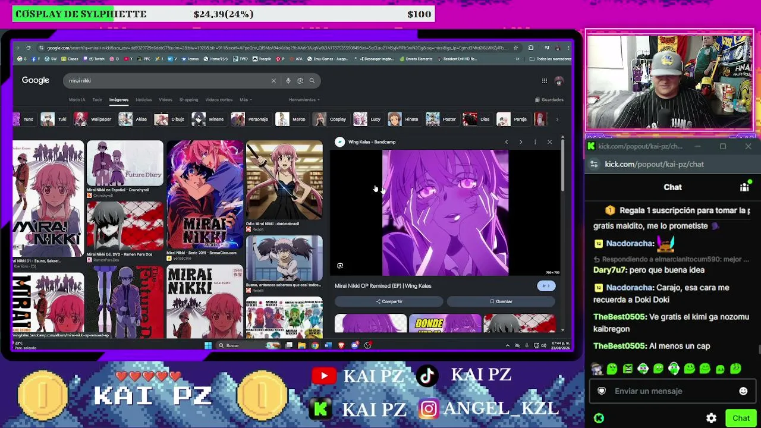Screen dimensions: 761x428
Task: View site information for the kick.com popout
Action: (x=594, y=165)
